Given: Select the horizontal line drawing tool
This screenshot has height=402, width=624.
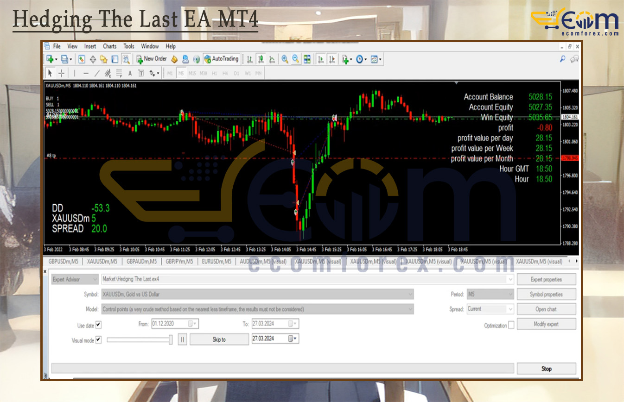Looking at the screenshot, I should point(86,73).
